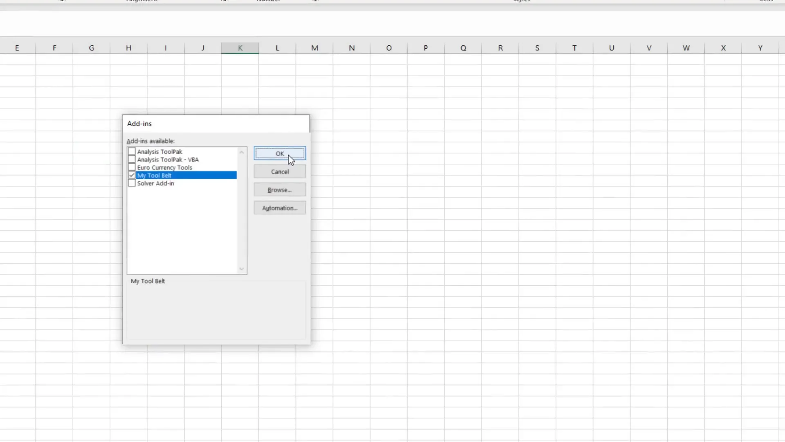Cancel the Add-ins dialog
The image size is (785, 442).
point(279,171)
